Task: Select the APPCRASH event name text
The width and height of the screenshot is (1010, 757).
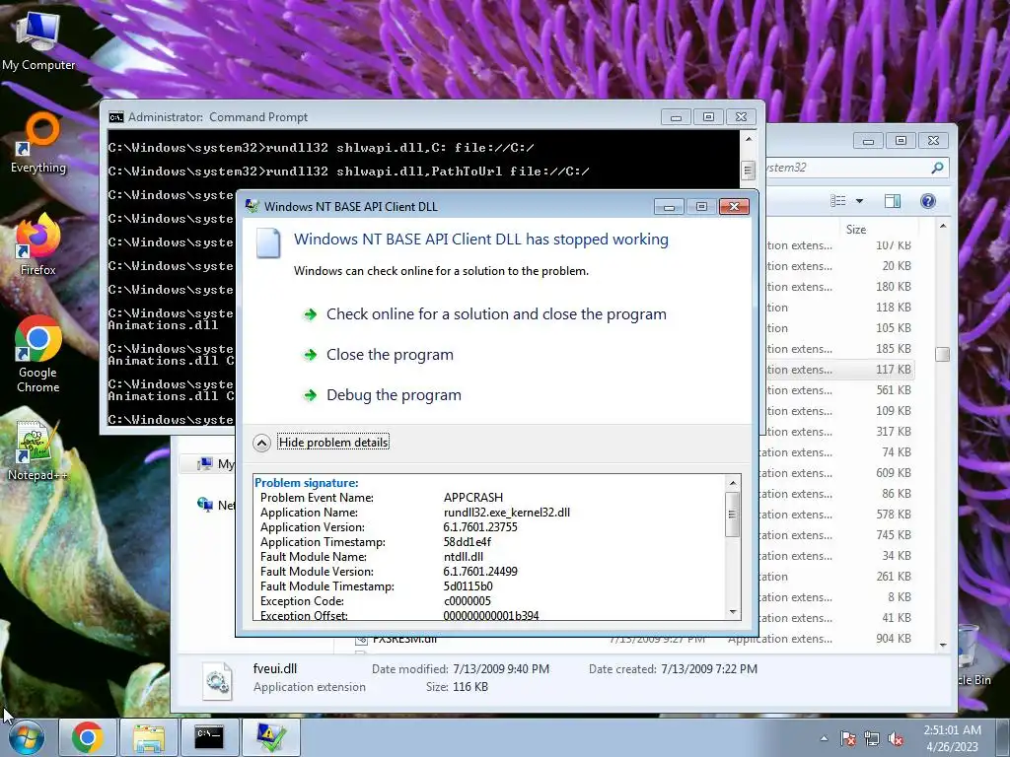Action: click(473, 498)
